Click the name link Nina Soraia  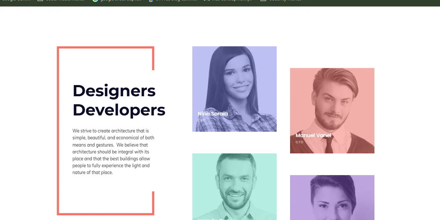(x=212, y=113)
